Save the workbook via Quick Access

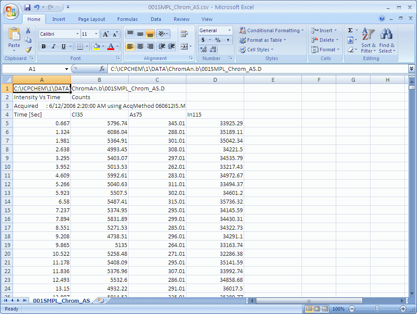pos(27,7)
